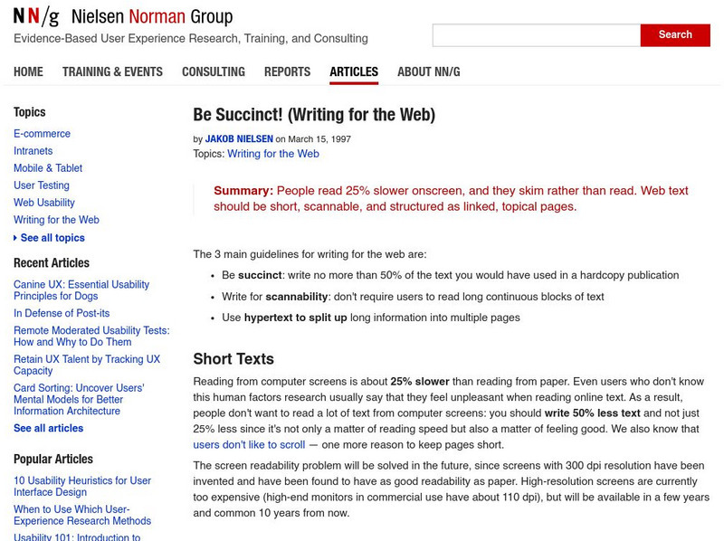724x541 pixels.
Task: Open 10 Usability Heuristics article
Action: 81,487
